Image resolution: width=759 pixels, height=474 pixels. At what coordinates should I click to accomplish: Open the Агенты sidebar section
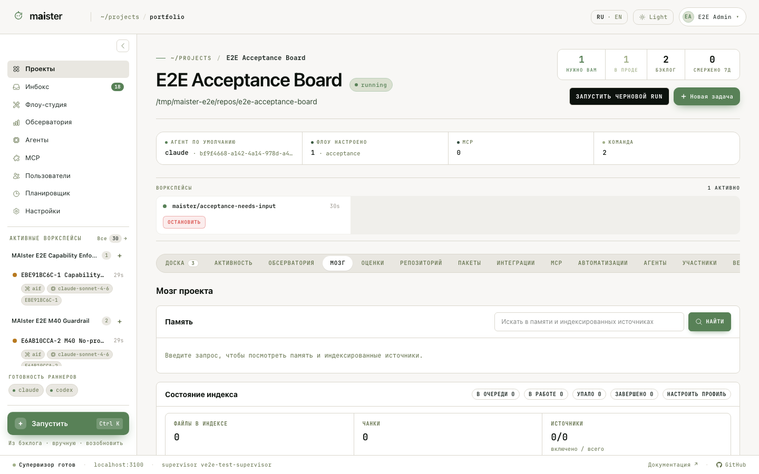click(68, 140)
